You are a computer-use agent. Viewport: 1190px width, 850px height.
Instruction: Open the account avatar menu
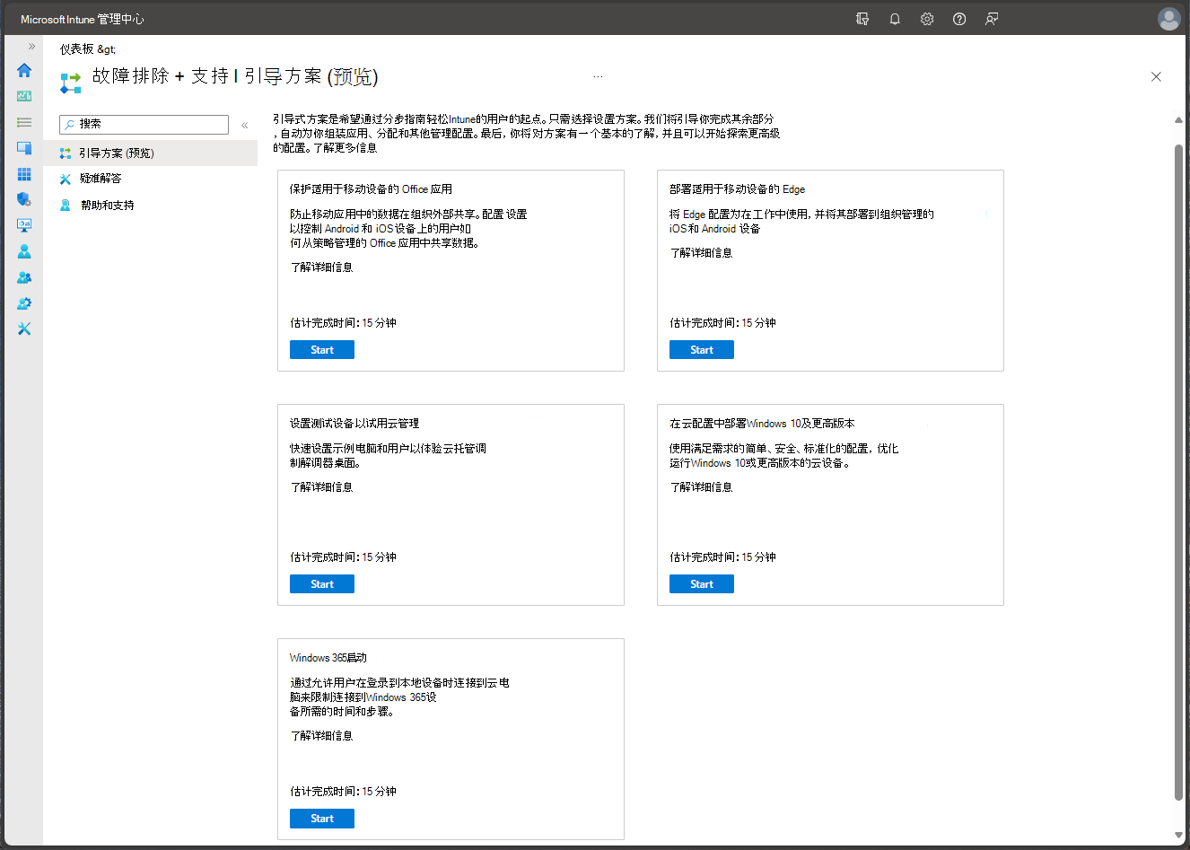(1168, 19)
